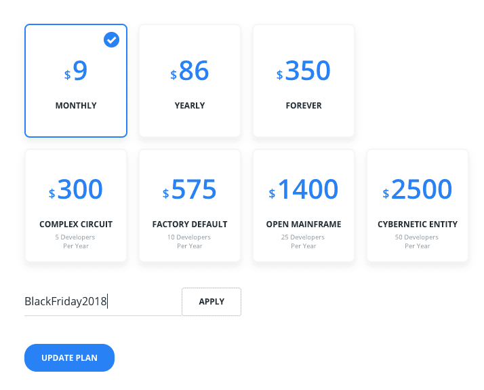Viewport: 484px width, 390px height.
Task: Click the $86 yearly price
Action: click(x=190, y=71)
